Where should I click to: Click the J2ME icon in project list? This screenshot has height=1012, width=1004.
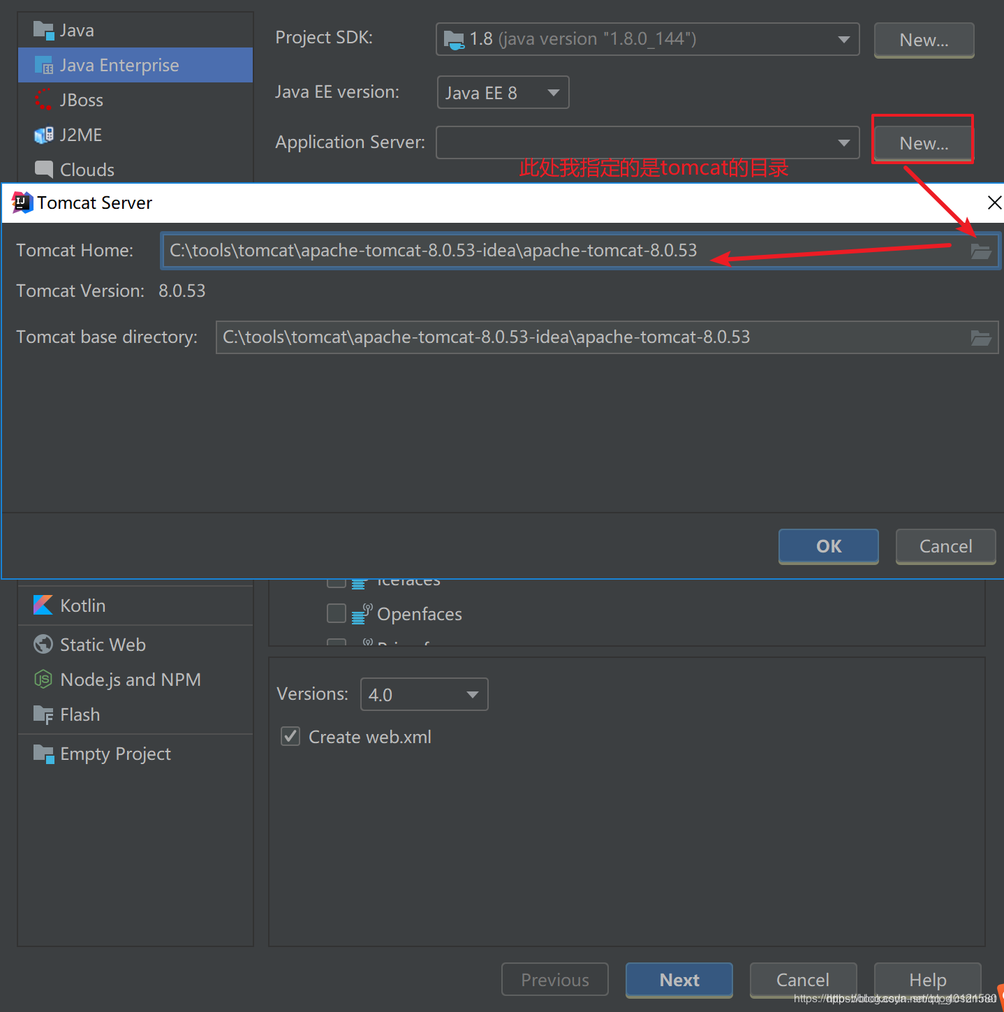coord(43,135)
